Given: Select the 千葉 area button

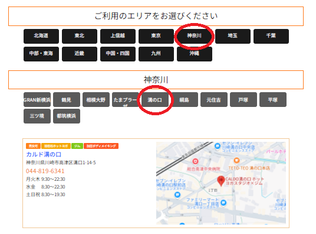Looking at the screenshot, I should 271,36.
